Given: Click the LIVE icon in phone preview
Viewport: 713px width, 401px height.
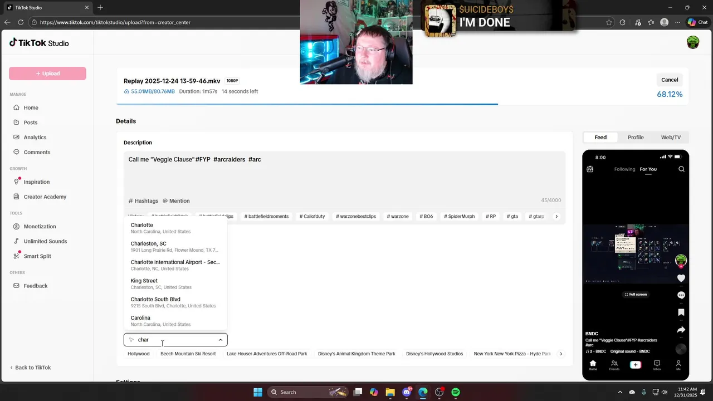Looking at the screenshot, I should [x=590, y=169].
